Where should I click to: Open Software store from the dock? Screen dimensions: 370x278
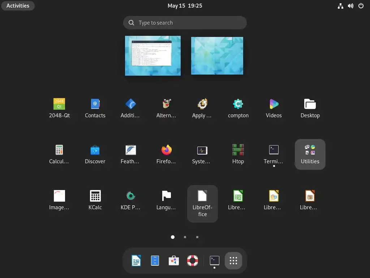tap(174, 261)
